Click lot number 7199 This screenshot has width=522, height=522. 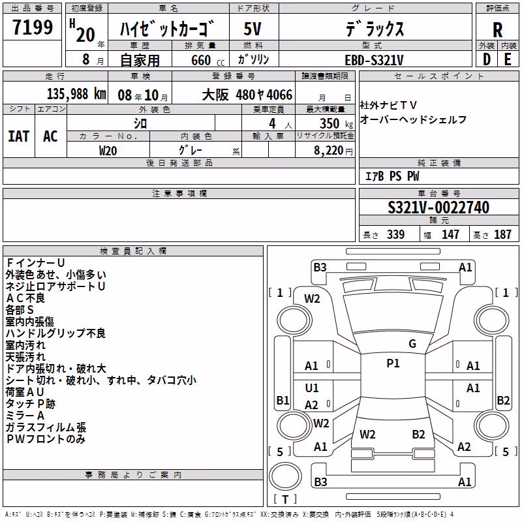33,27
